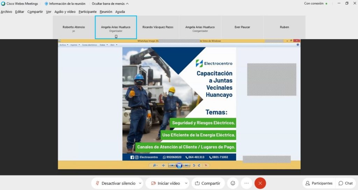Open the Ayuda menu
The width and height of the screenshot is (358, 190).
120,12
